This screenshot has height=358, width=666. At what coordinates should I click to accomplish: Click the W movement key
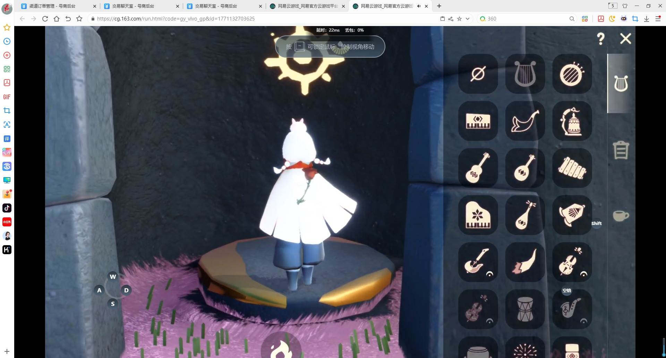pyautogui.click(x=113, y=277)
